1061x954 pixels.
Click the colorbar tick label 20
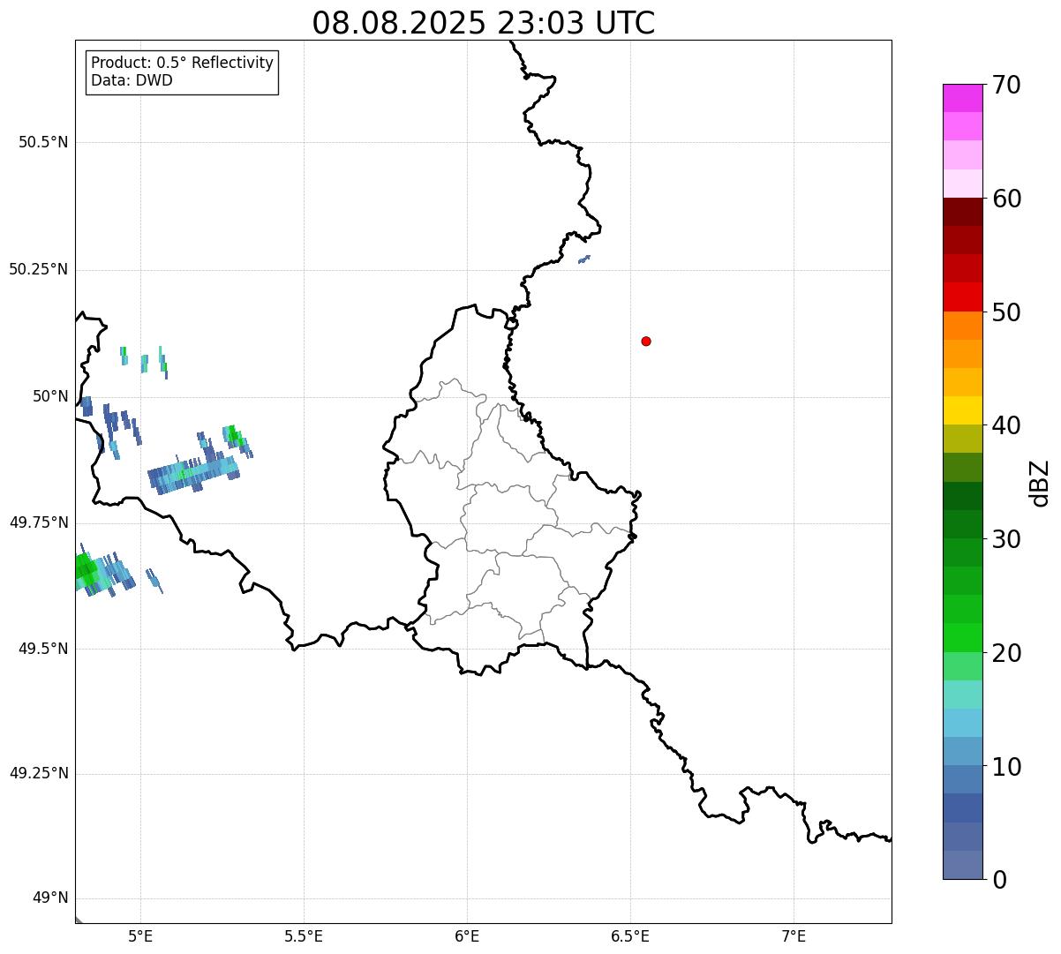(1006, 653)
